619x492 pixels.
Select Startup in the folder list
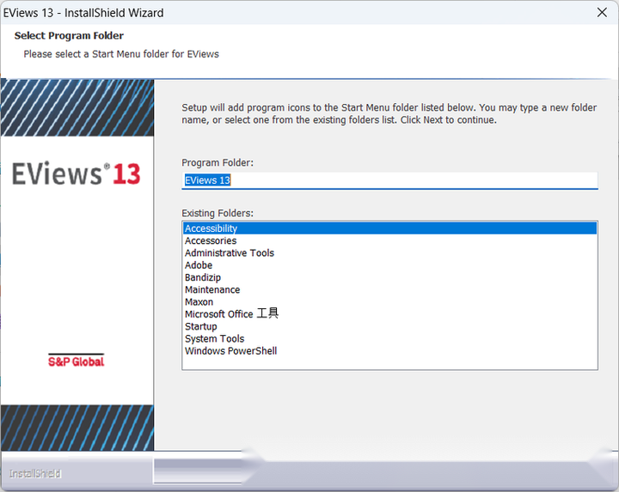[x=201, y=326]
